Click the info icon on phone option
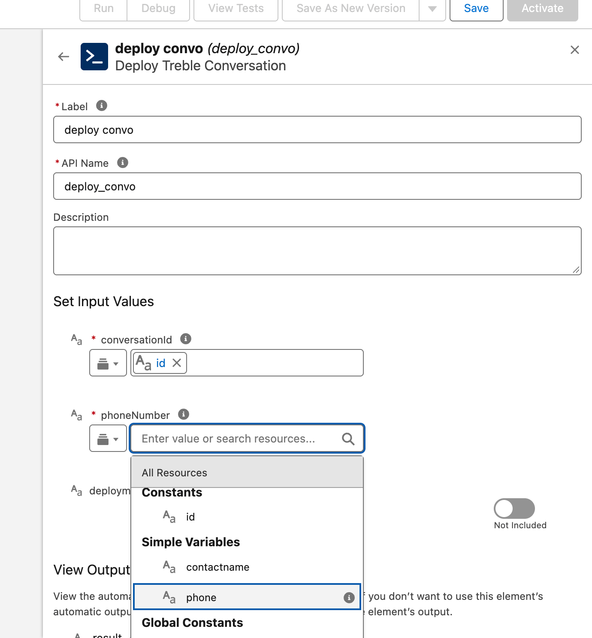 [x=349, y=597]
